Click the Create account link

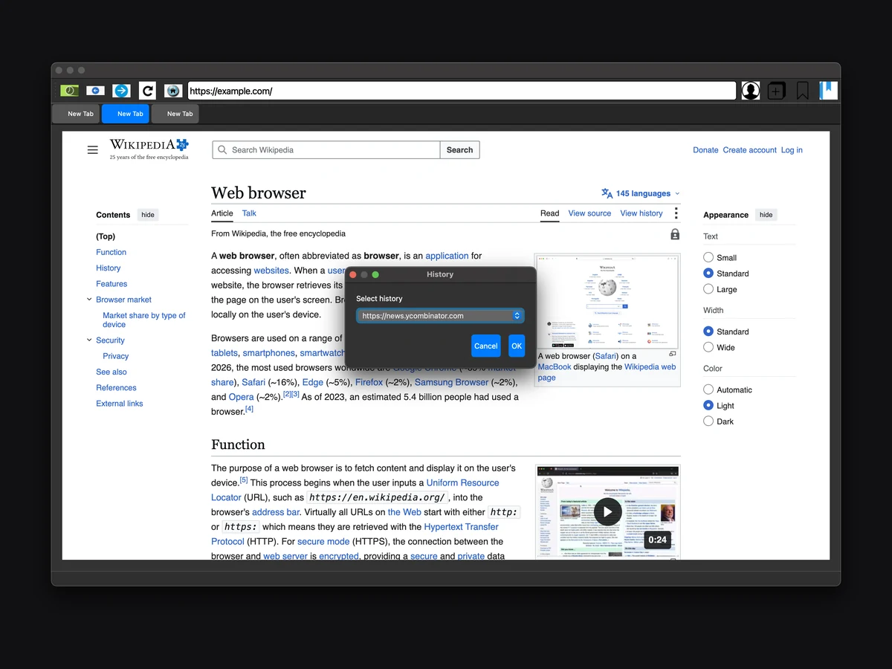[x=749, y=150]
